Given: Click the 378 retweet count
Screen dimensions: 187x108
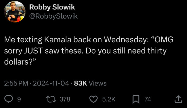Looking at the screenshot, I should (x=65, y=99).
